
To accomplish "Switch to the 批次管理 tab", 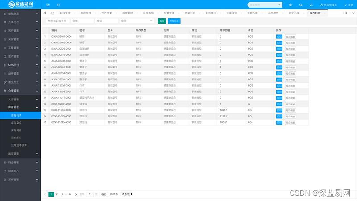I will (86, 13).
